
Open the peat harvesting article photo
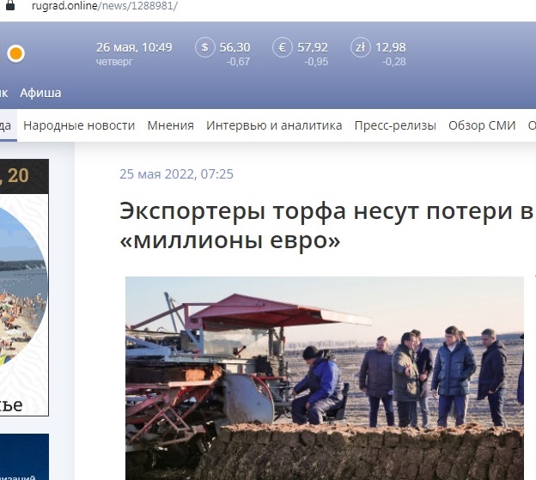click(325, 378)
